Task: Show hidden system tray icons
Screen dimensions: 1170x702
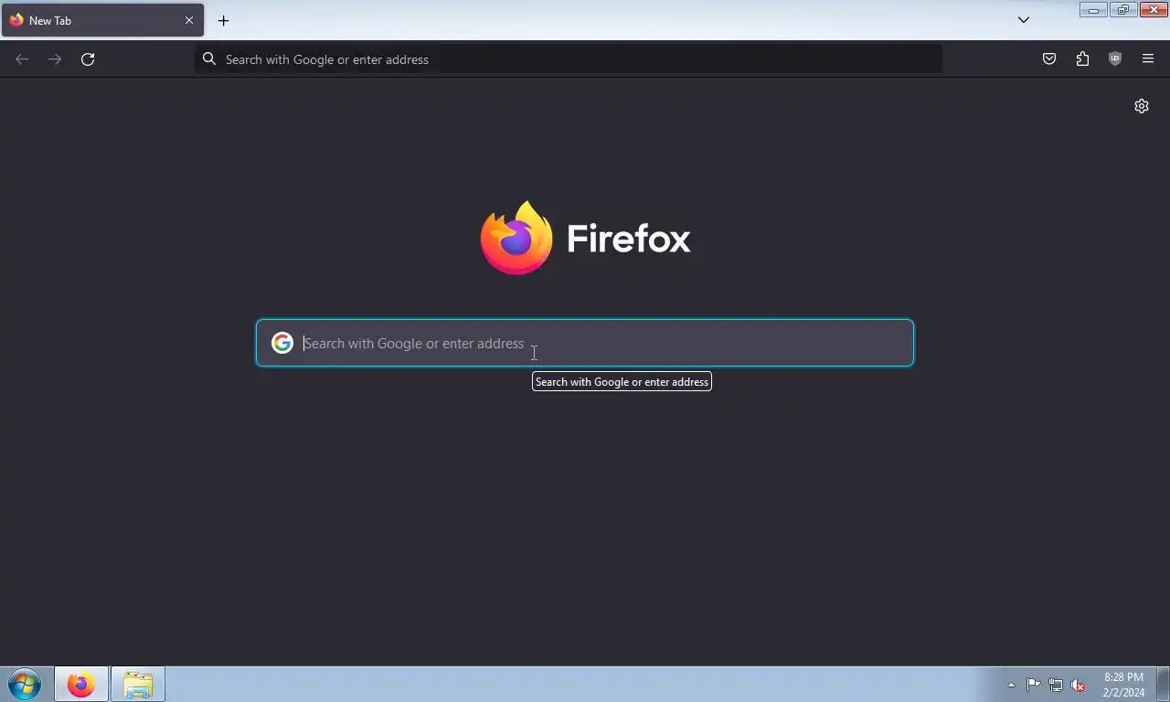Action: click(x=1011, y=685)
